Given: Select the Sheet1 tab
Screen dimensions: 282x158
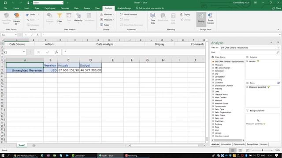Looking at the screenshot, I should (x=22, y=145).
